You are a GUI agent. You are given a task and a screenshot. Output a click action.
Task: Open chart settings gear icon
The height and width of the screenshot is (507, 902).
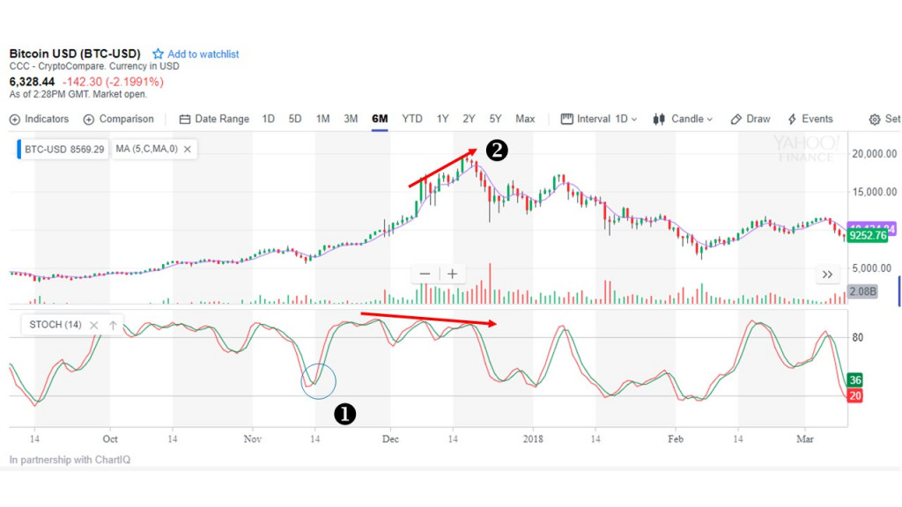[875, 120]
